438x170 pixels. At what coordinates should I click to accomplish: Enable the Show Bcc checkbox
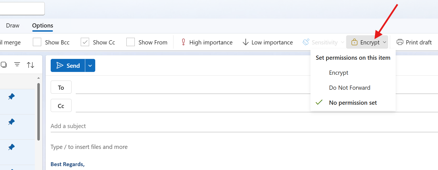coord(37,42)
